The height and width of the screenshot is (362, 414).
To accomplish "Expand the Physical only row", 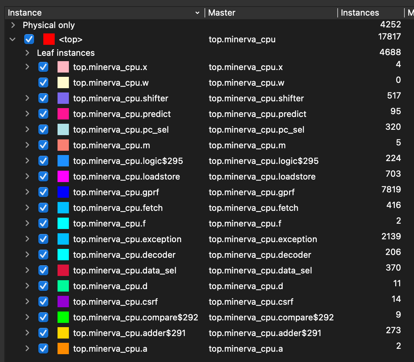I will point(13,25).
